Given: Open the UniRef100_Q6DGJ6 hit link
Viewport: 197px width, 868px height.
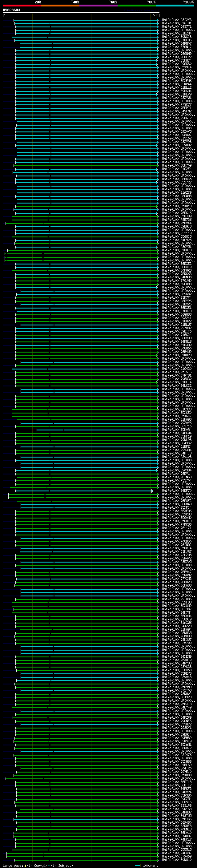Looking at the screenshot, I should 177,213.
